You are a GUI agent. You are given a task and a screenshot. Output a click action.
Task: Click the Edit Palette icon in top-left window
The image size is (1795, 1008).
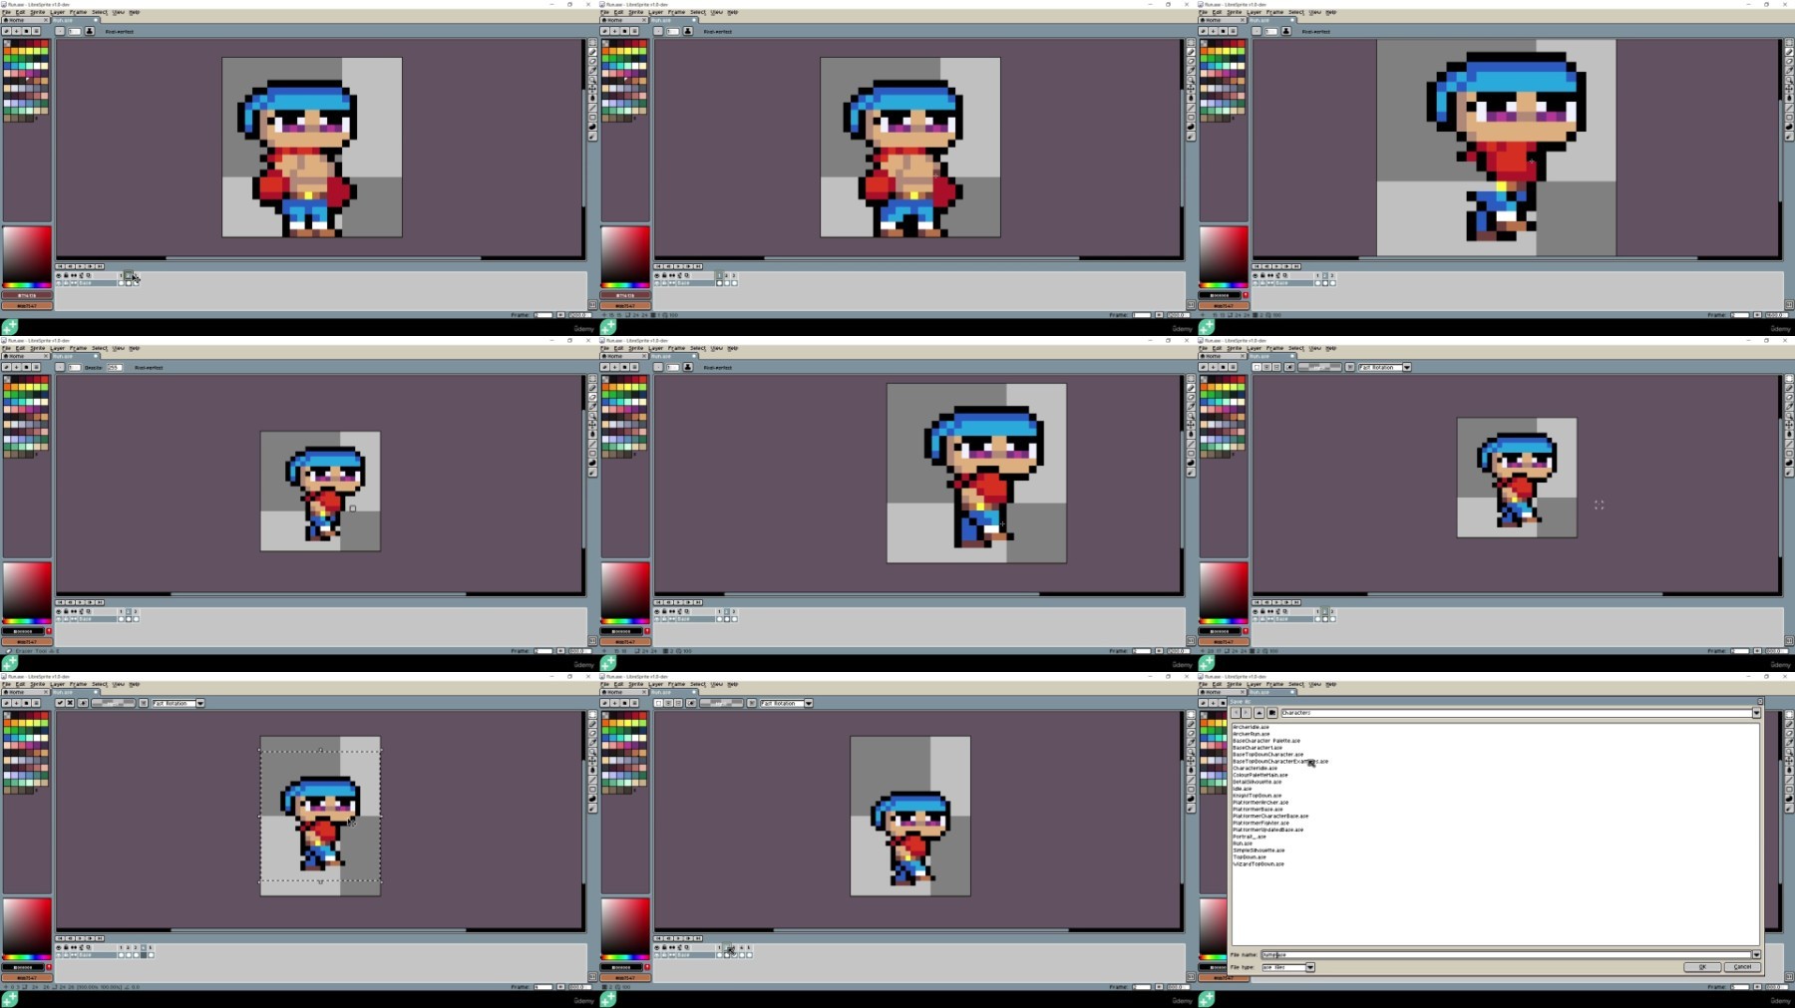(7, 31)
